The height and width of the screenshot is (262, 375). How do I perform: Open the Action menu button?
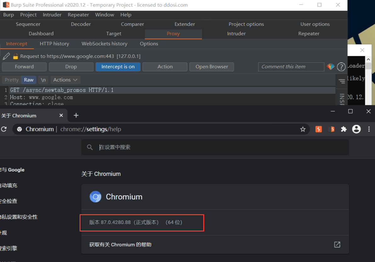(165, 67)
